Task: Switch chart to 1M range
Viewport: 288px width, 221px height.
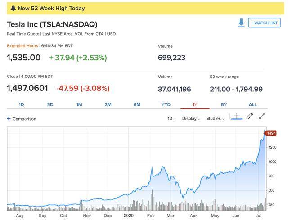Action: 79,104
